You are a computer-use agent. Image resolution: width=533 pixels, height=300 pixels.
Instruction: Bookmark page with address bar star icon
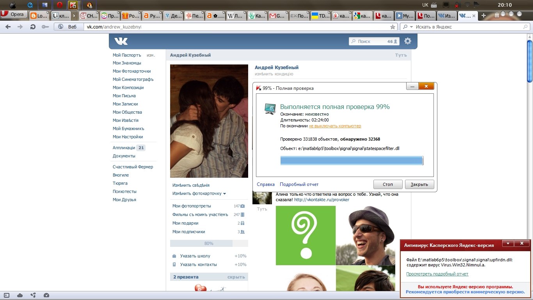click(393, 27)
